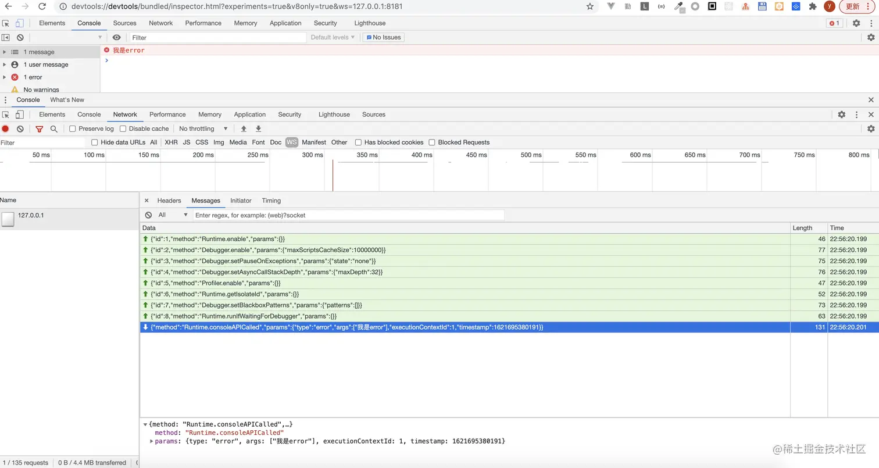This screenshot has height=468, width=879.
Task: Toggle the console sidebar icon
Action: click(6, 37)
